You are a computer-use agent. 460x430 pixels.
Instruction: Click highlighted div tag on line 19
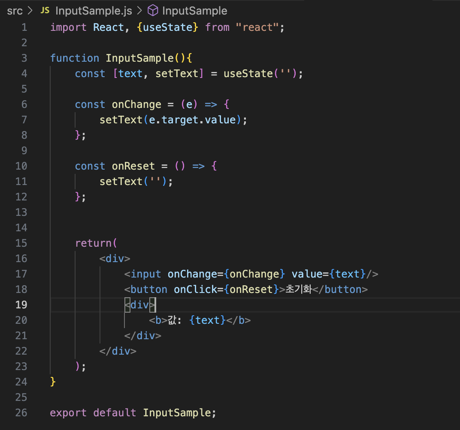[x=140, y=305]
